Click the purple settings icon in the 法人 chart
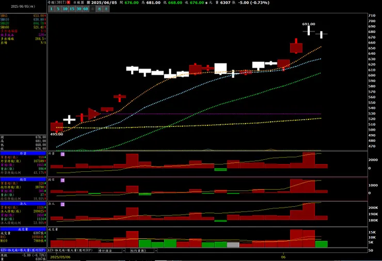382x261 pixels. [x=62, y=204]
